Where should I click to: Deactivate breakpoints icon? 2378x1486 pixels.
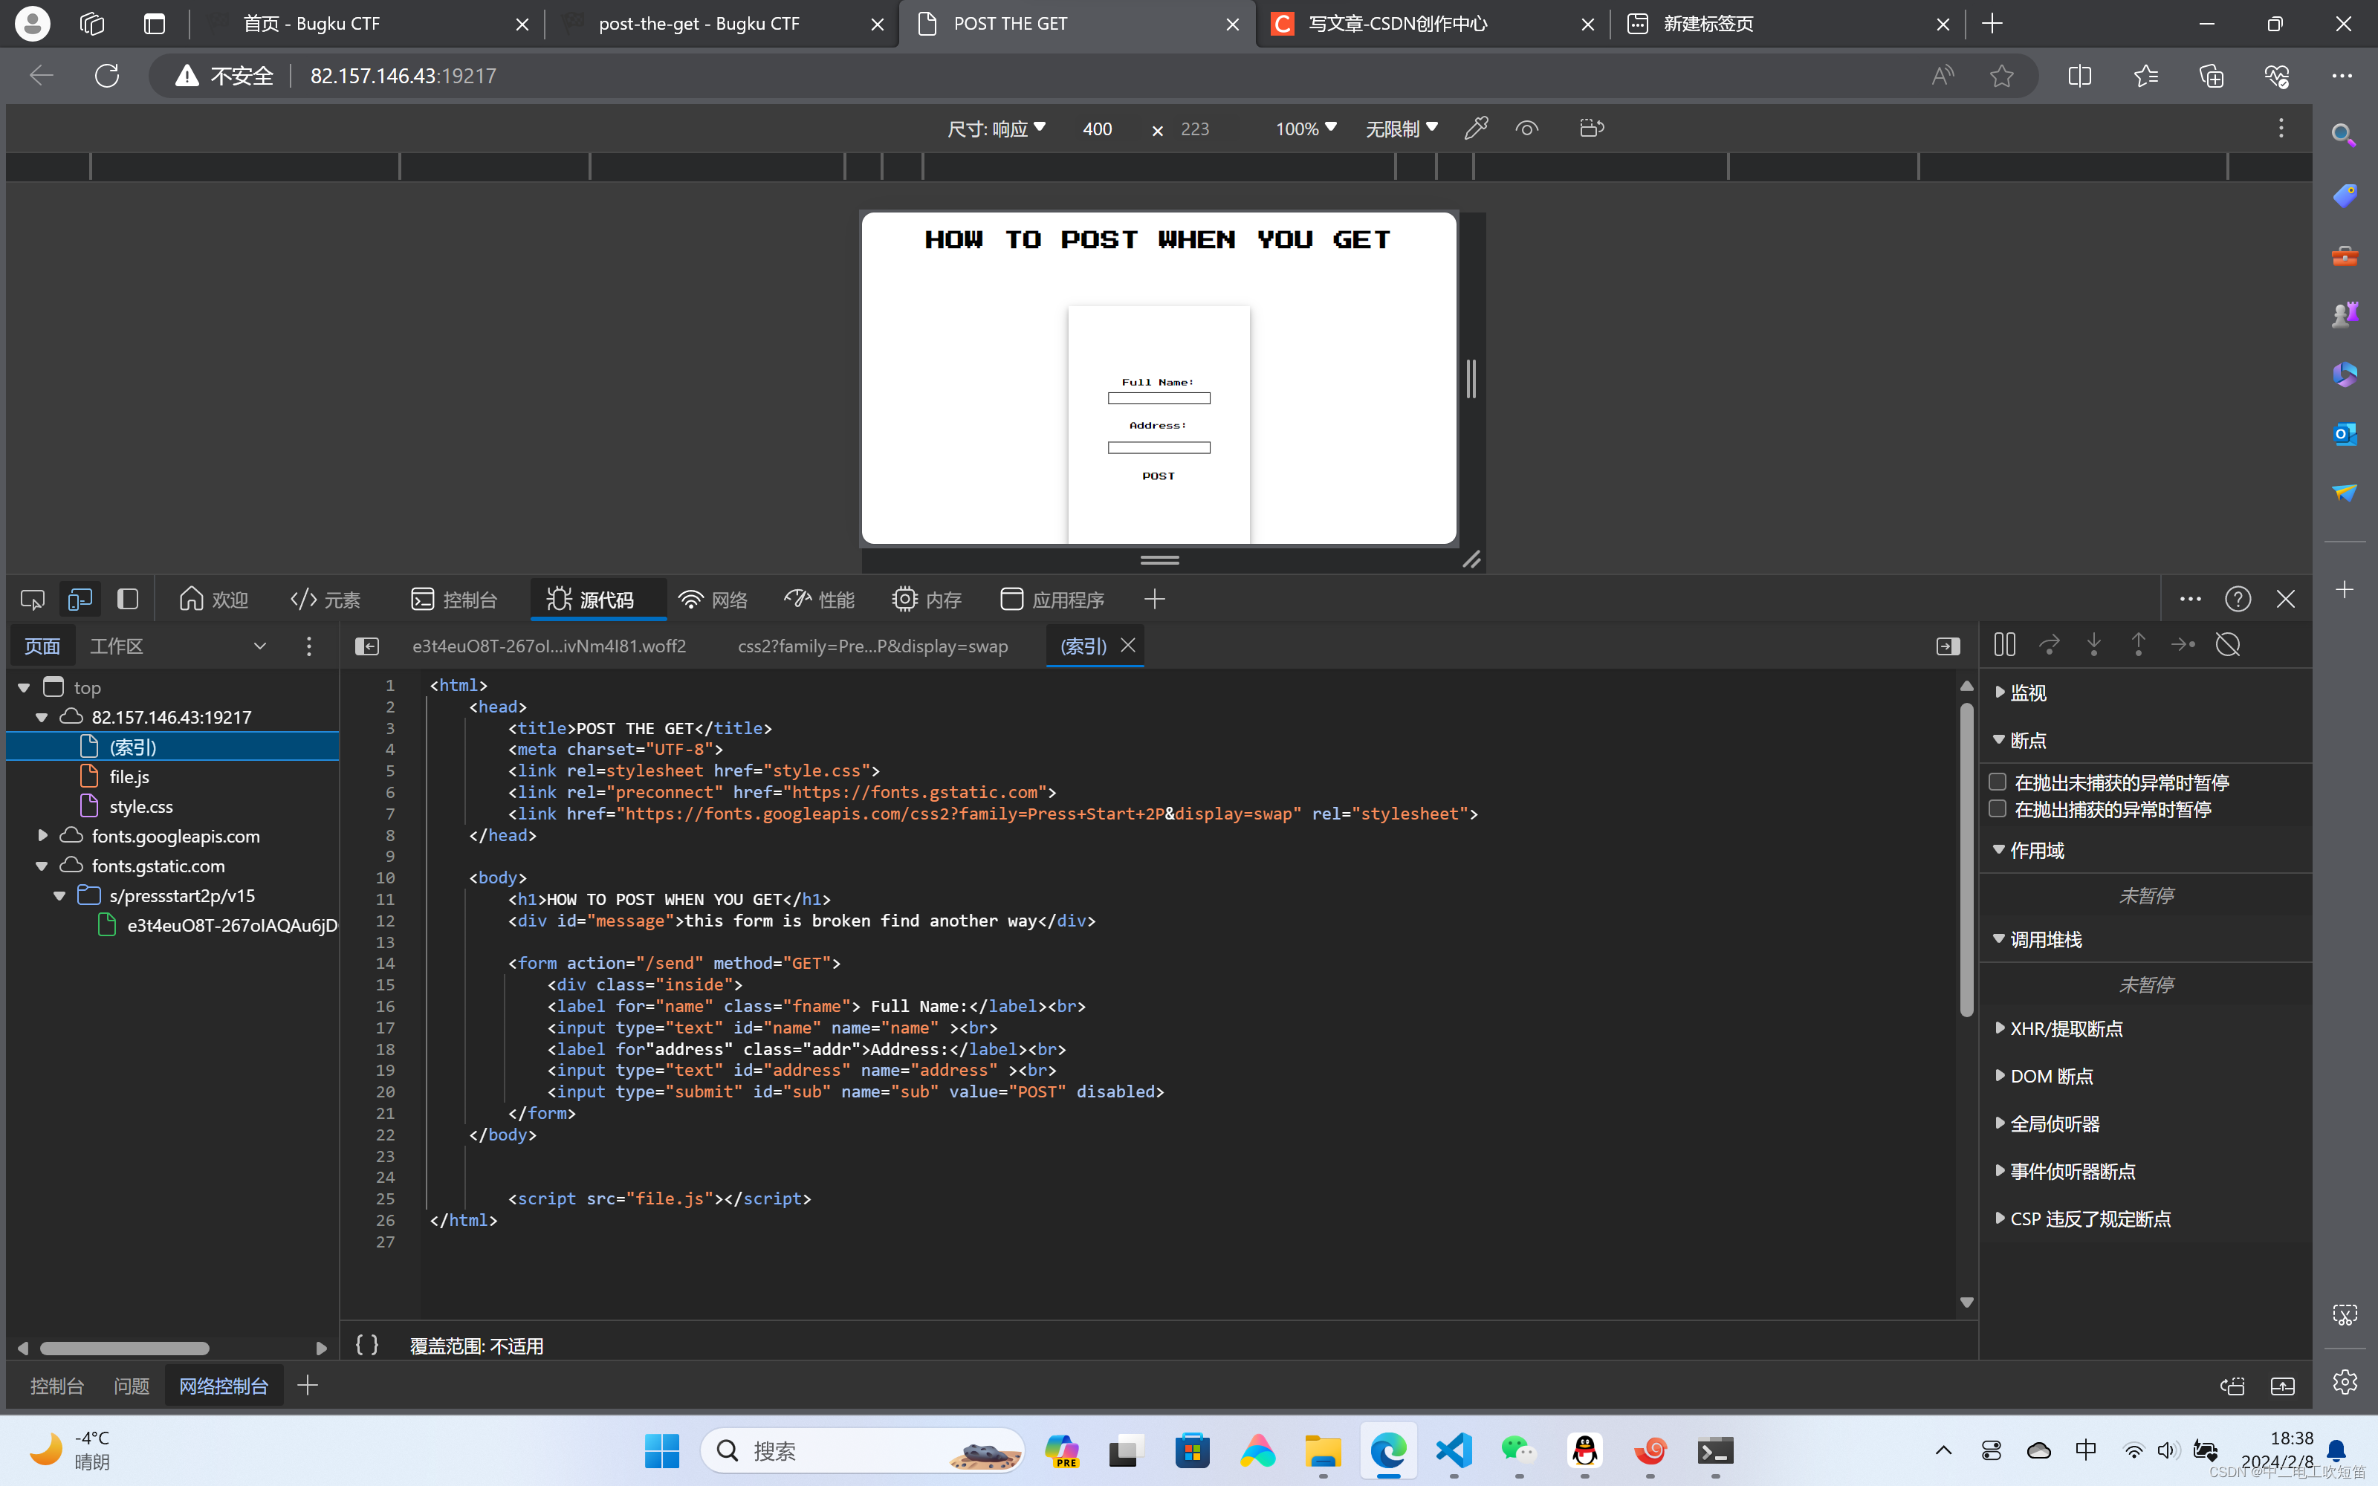(2228, 645)
